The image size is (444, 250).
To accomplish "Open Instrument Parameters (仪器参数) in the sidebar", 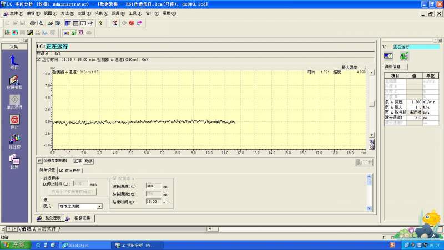I will pos(14,80).
